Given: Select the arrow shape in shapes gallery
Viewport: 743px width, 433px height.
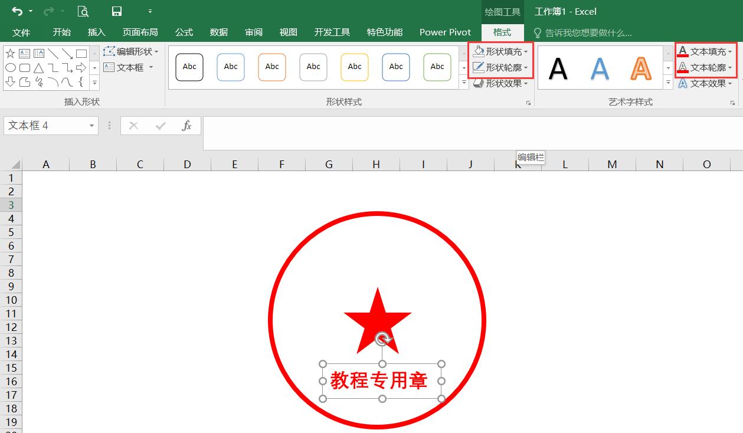Looking at the screenshot, I should [x=81, y=67].
